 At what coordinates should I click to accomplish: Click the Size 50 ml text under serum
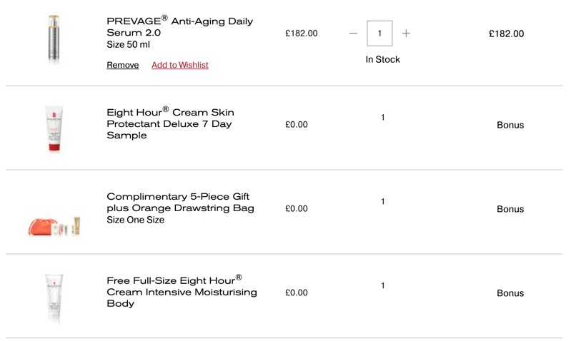point(128,45)
